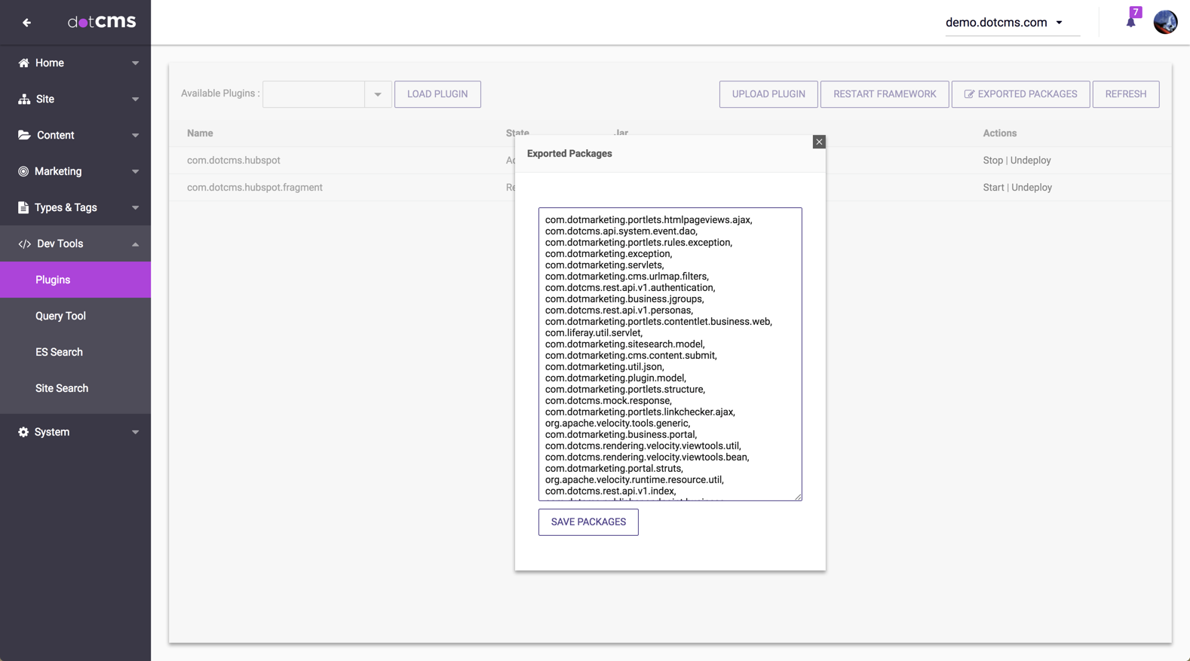Collapse the Dev Tools menu section
This screenshot has width=1190, height=661.
click(x=135, y=243)
